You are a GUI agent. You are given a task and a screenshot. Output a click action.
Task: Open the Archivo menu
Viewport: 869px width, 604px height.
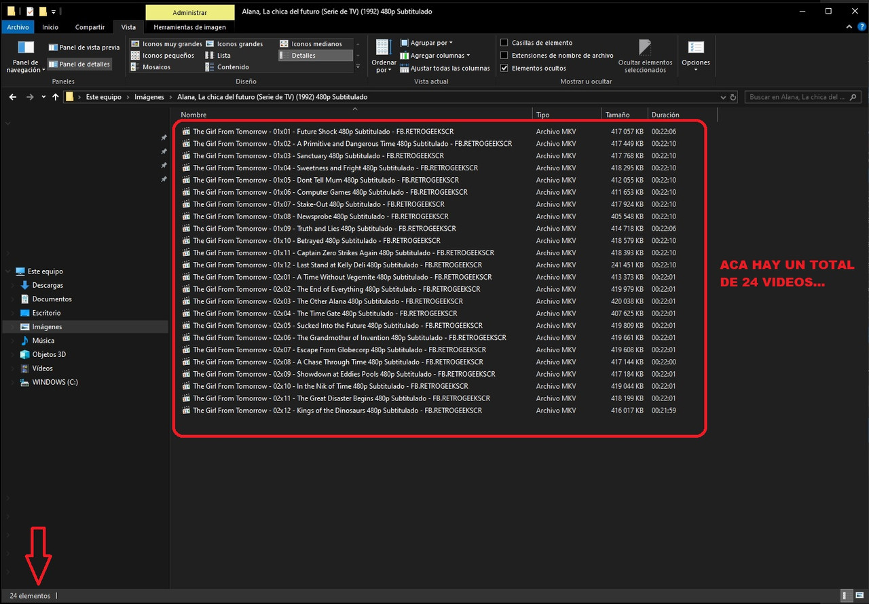point(18,27)
